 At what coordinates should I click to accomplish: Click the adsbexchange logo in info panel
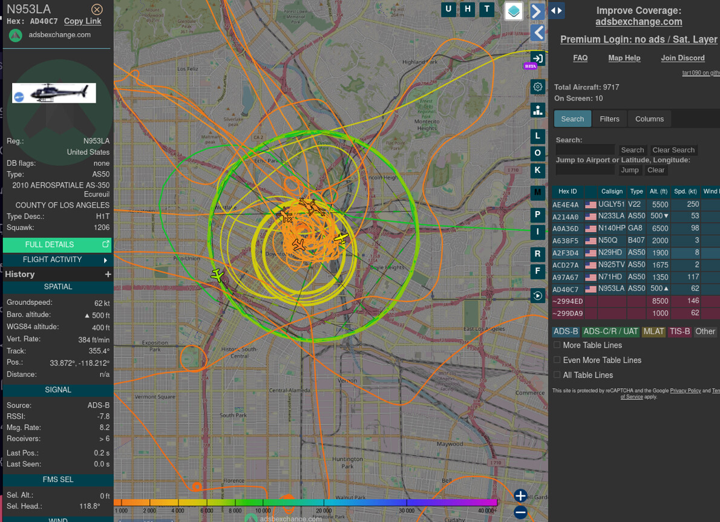16,35
